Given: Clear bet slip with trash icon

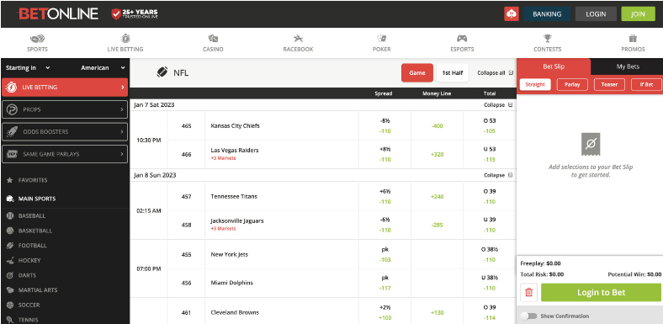Looking at the screenshot, I should (529, 292).
